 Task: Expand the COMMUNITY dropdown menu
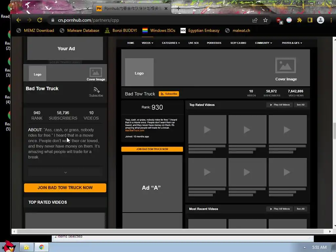pos(263,43)
